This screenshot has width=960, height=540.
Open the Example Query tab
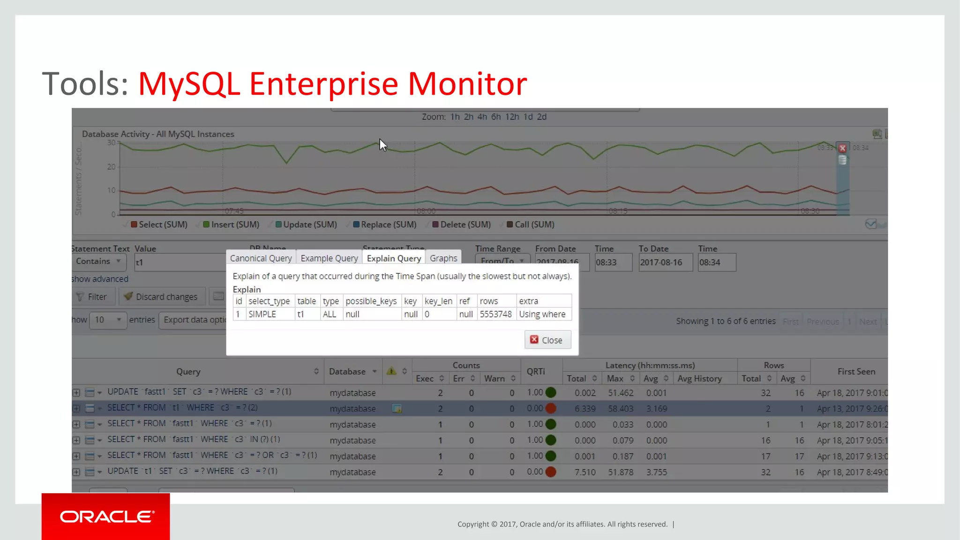329,258
